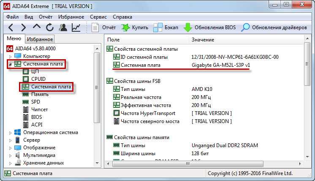This screenshot has height=181, width=315.
Task: Click the up-level arrow icon
Action: (x=37, y=27)
